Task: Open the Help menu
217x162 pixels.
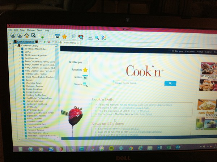Action: [x=47, y=30]
